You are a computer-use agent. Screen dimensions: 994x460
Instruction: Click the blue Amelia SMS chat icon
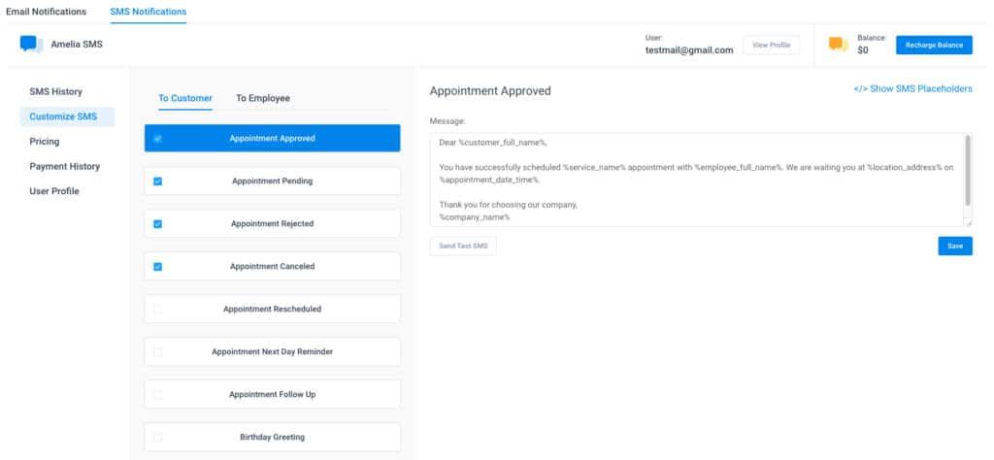(x=31, y=45)
